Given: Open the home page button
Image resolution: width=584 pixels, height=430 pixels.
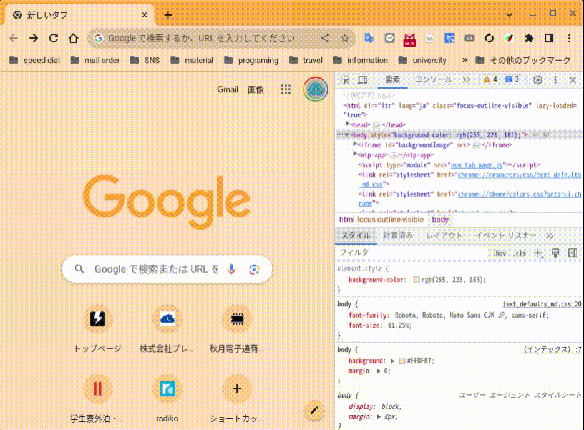Looking at the screenshot, I should [x=74, y=38].
